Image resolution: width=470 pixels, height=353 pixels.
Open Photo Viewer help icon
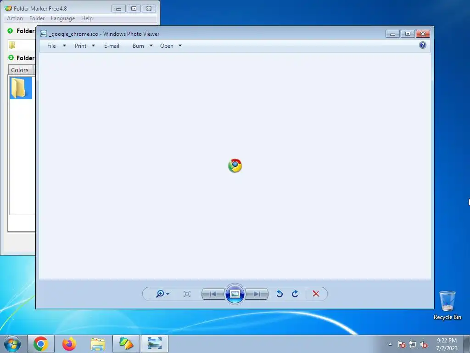pyautogui.click(x=423, y=46)
